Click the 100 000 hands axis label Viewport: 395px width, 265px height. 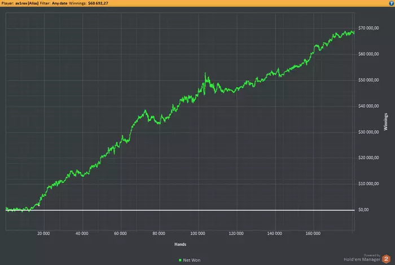coord(197,233)
